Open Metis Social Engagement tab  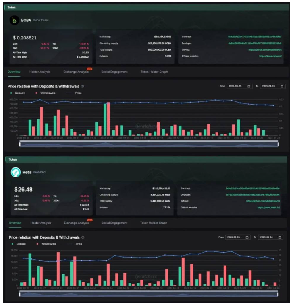(x=114, y=223)
